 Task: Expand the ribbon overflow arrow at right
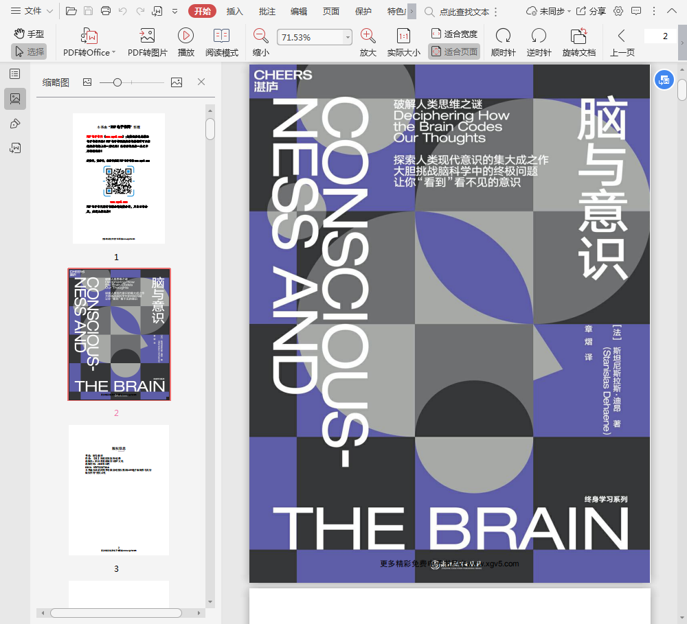682,43
